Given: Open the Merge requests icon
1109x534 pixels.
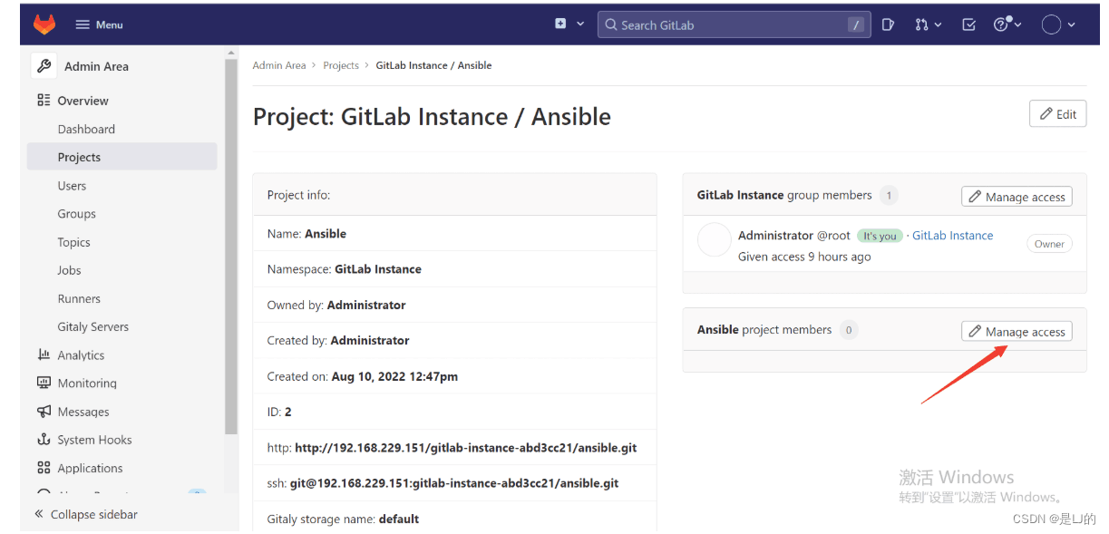Looking at the screenshot, I should 921,24.
